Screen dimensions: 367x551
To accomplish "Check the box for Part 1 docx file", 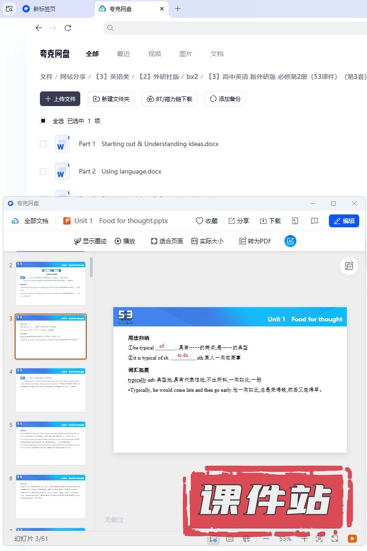I will [43, 144].
